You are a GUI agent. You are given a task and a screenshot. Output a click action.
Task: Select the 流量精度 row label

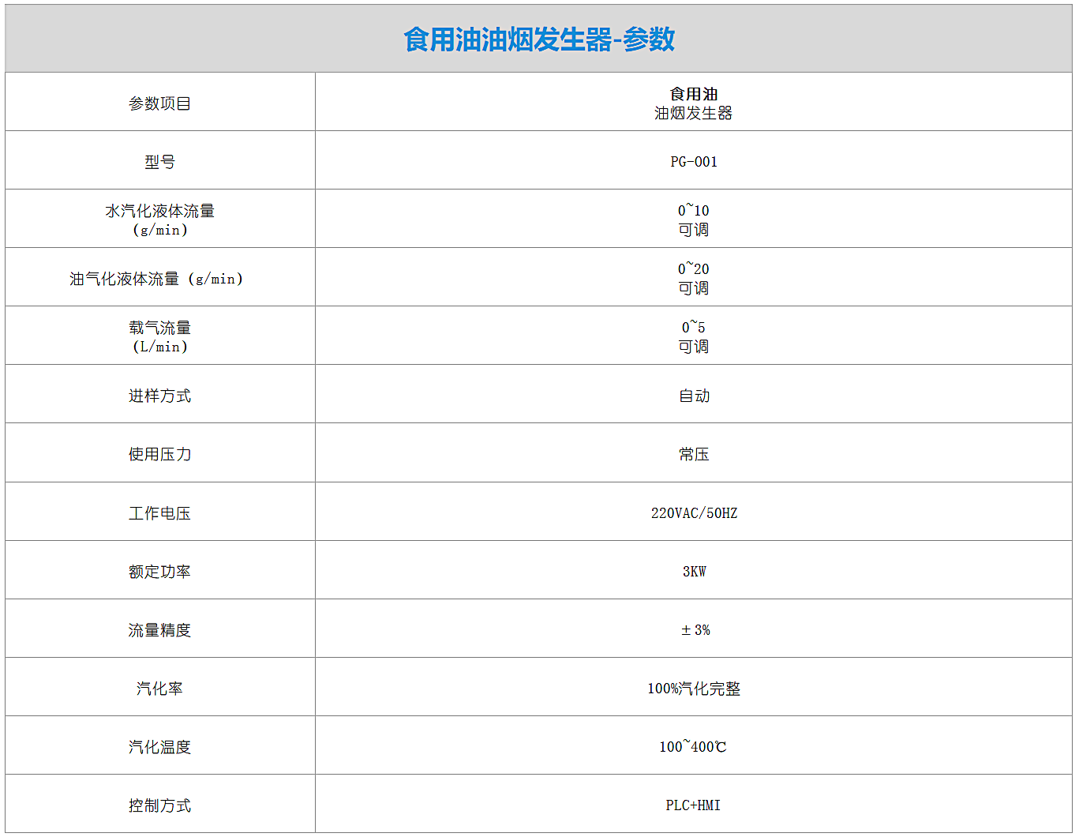pyautogui.click(x=160, y=630)
